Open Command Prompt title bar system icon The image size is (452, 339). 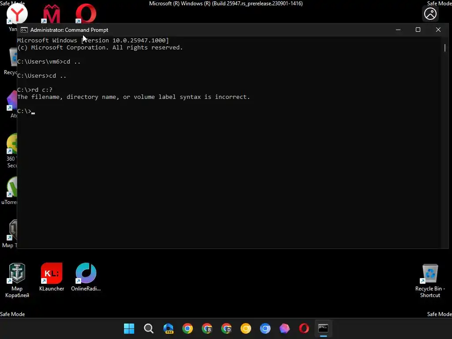point(24,30)
